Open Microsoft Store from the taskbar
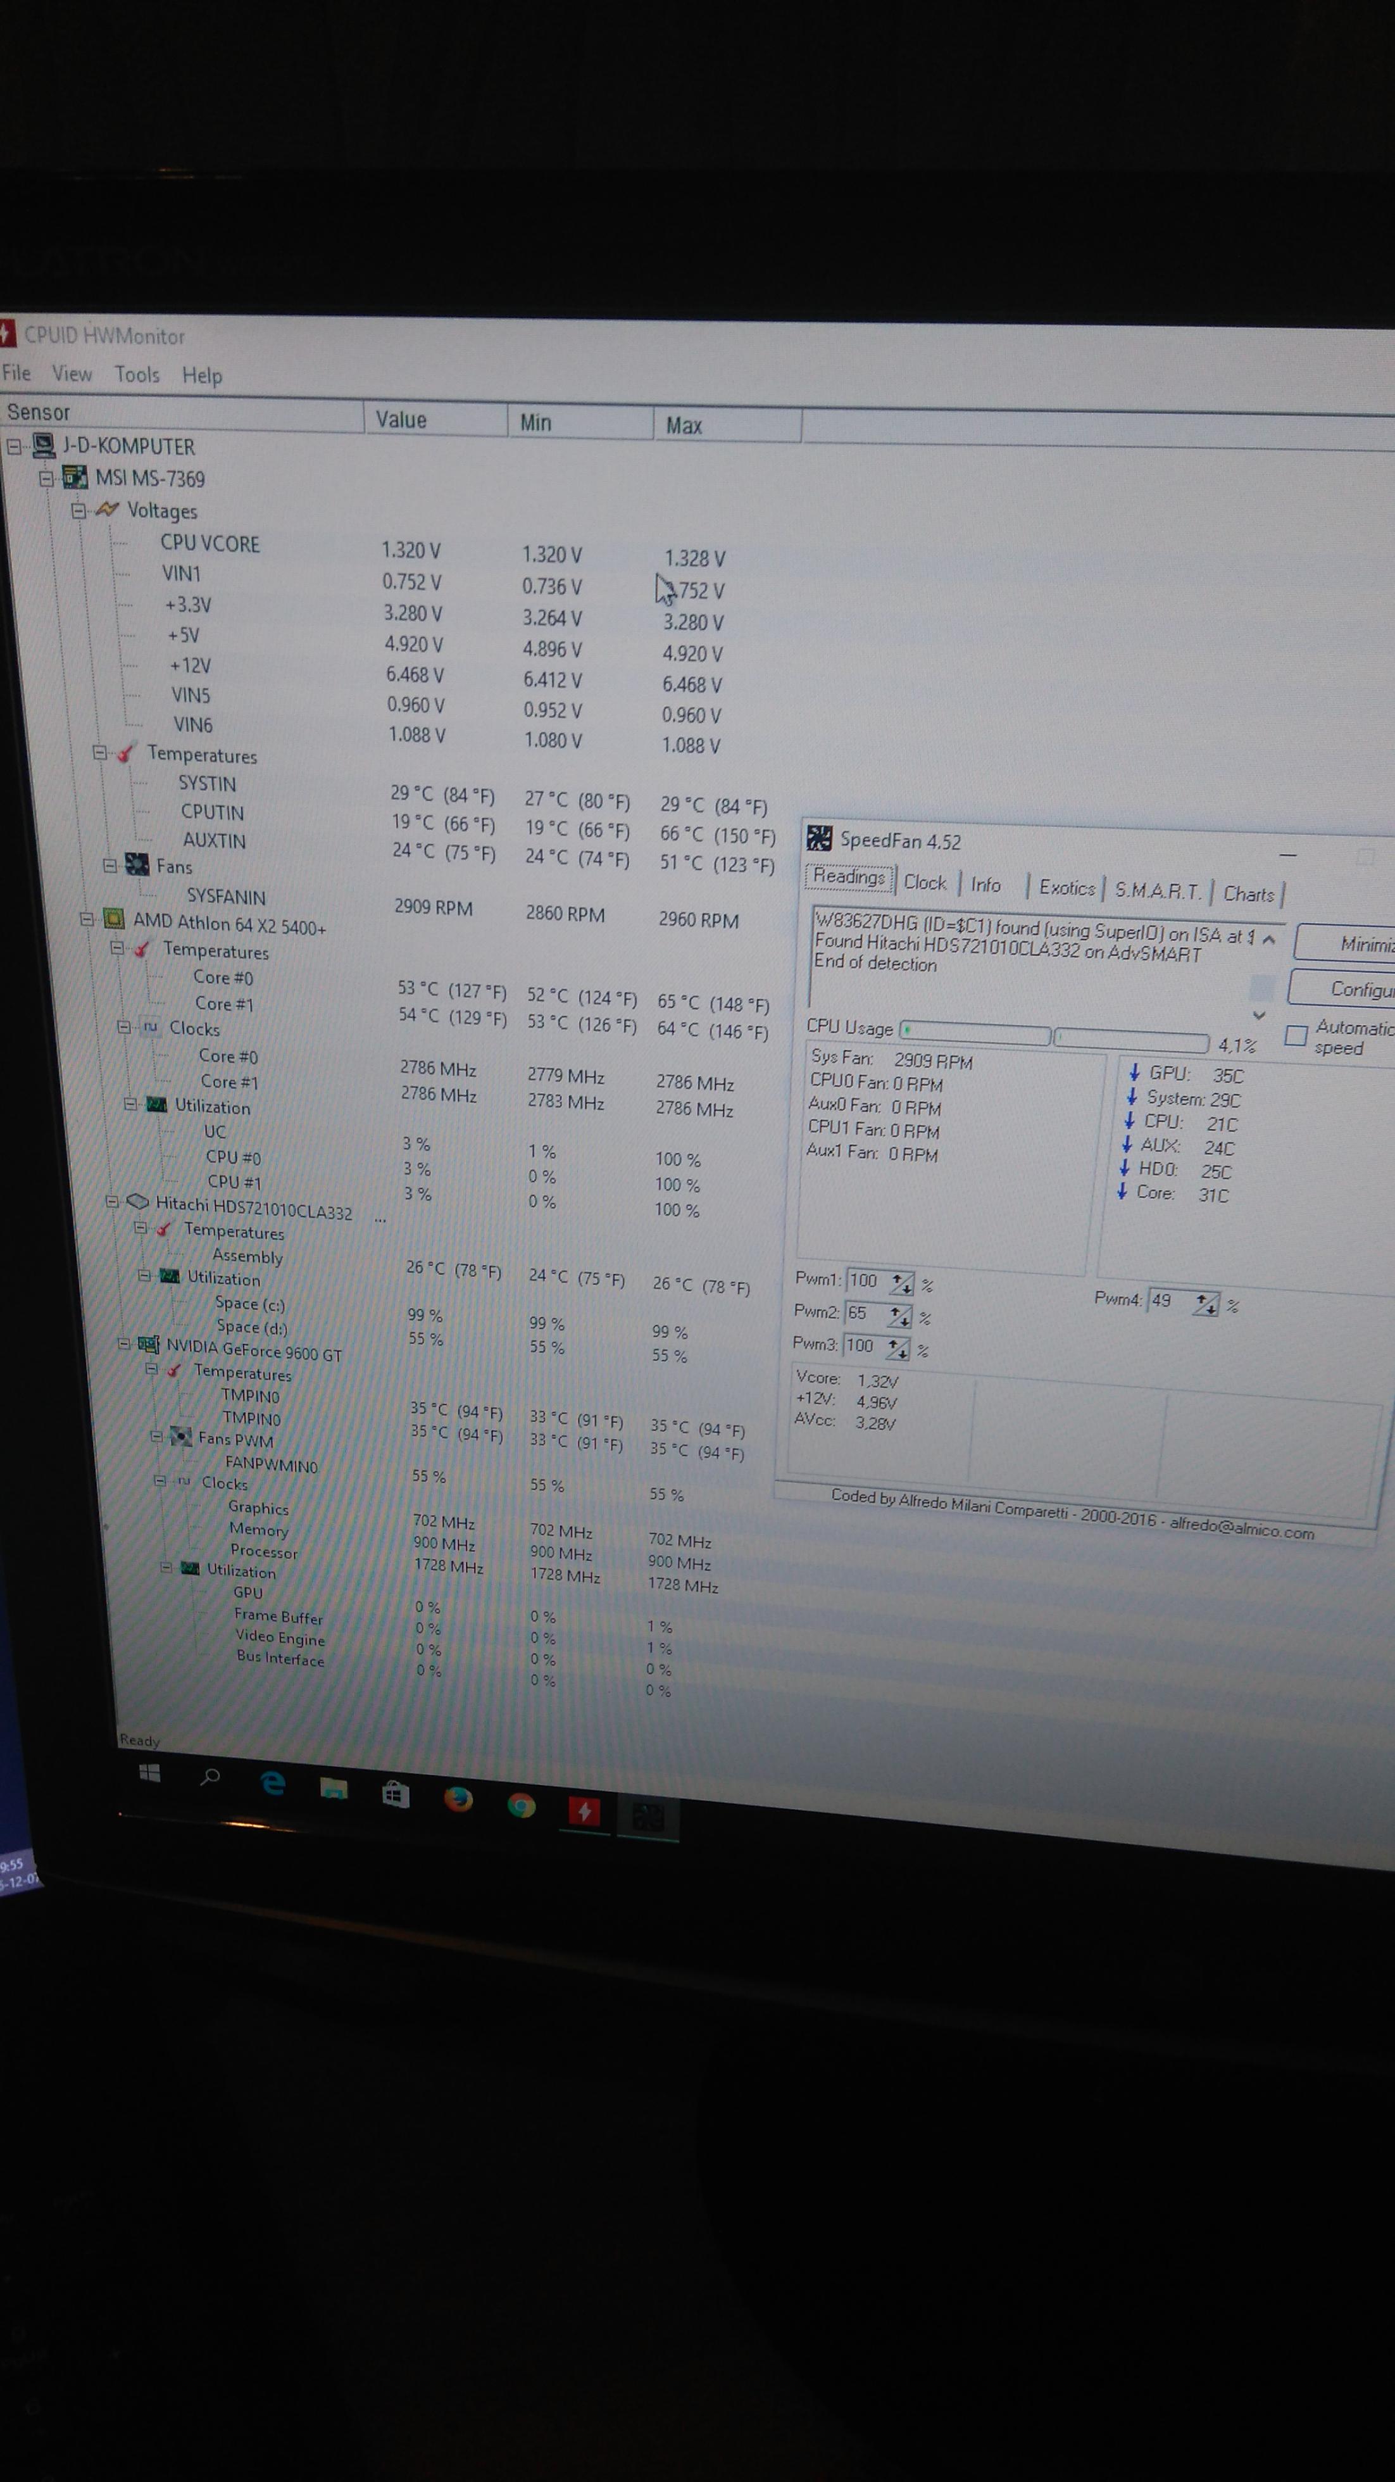Viewport: 1395px width, 2482px height. [395, 1793]
